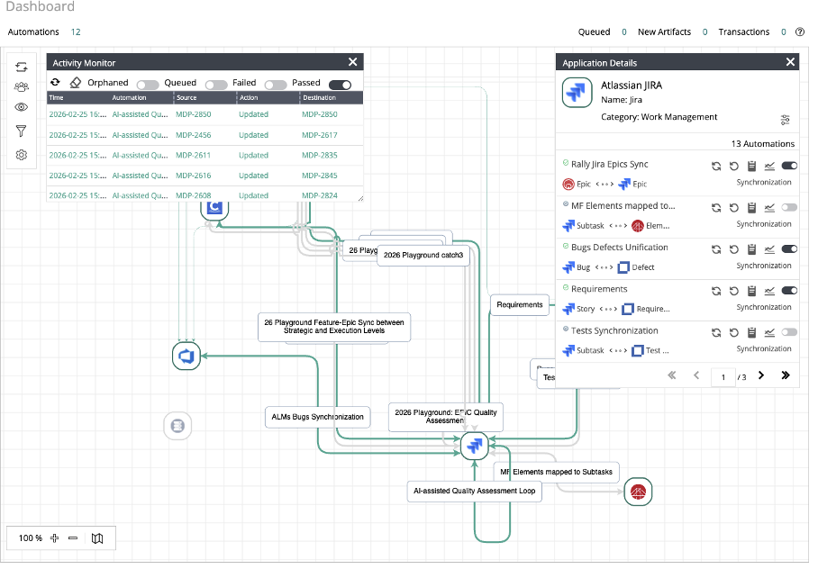The width and height of the screenshot is (818, 569).
Task: Toggle the Queued switch
Action: (216, 85)
